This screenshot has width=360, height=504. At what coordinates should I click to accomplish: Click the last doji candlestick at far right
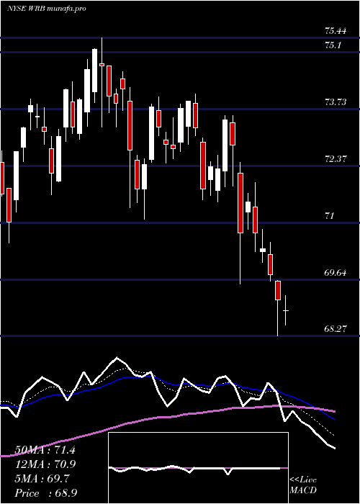(285, 310)
